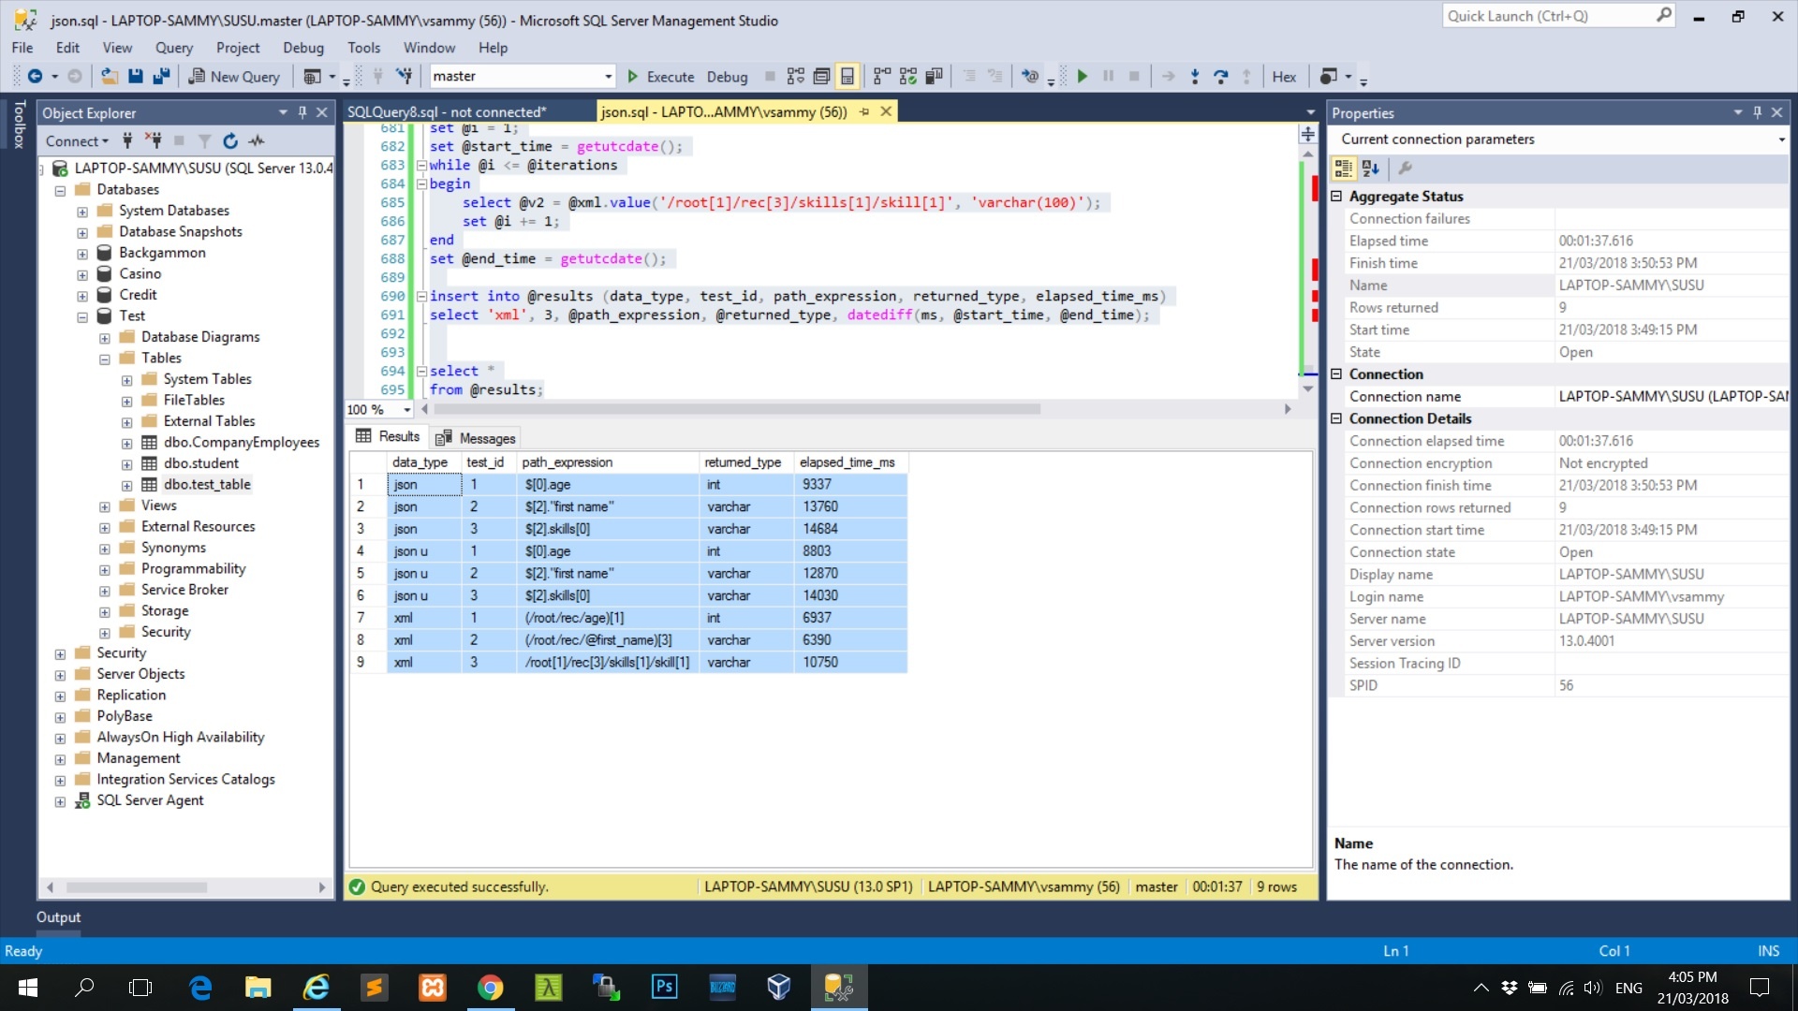Click the save all icon
The image size is (1798, 1011).
coord(161,77)
